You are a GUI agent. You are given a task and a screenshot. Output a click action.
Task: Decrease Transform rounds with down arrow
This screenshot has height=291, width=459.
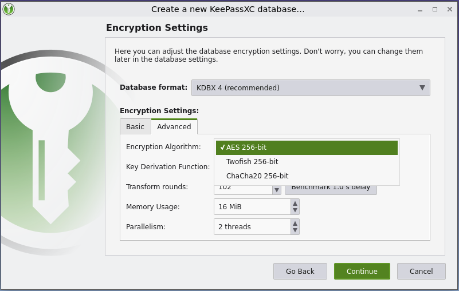[x=277, y=190]
